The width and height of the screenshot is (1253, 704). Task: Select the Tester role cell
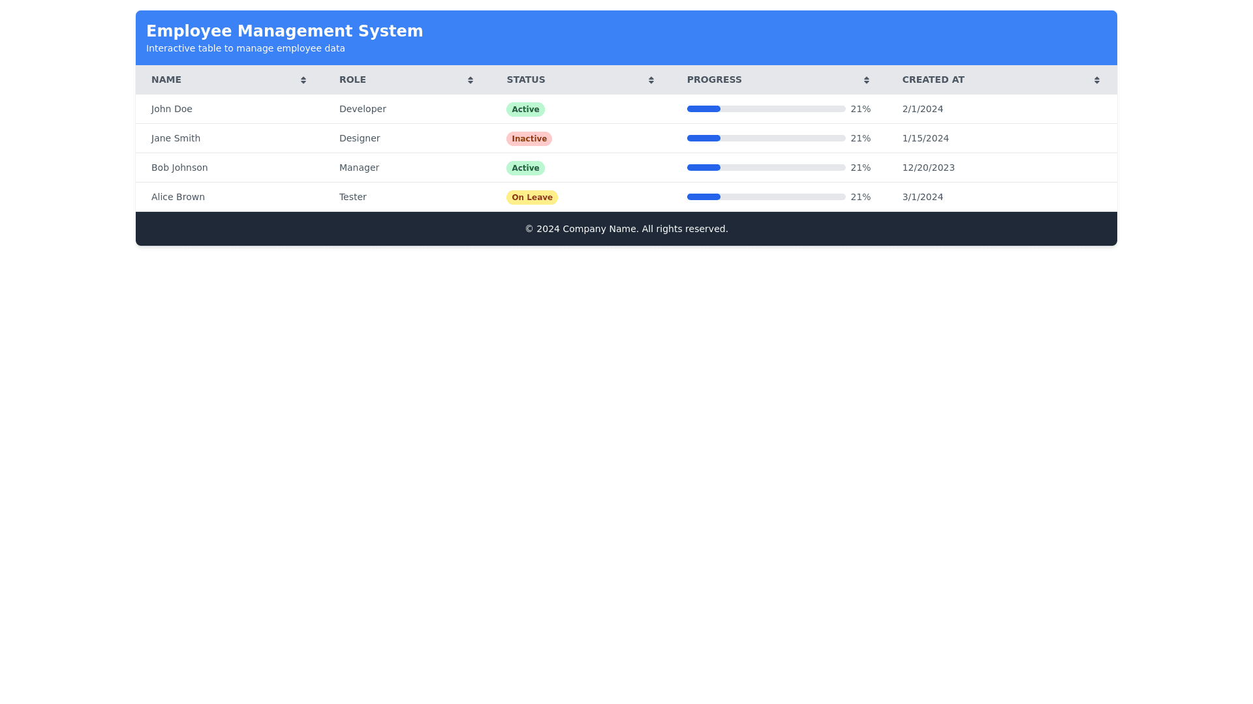point(353,197)
